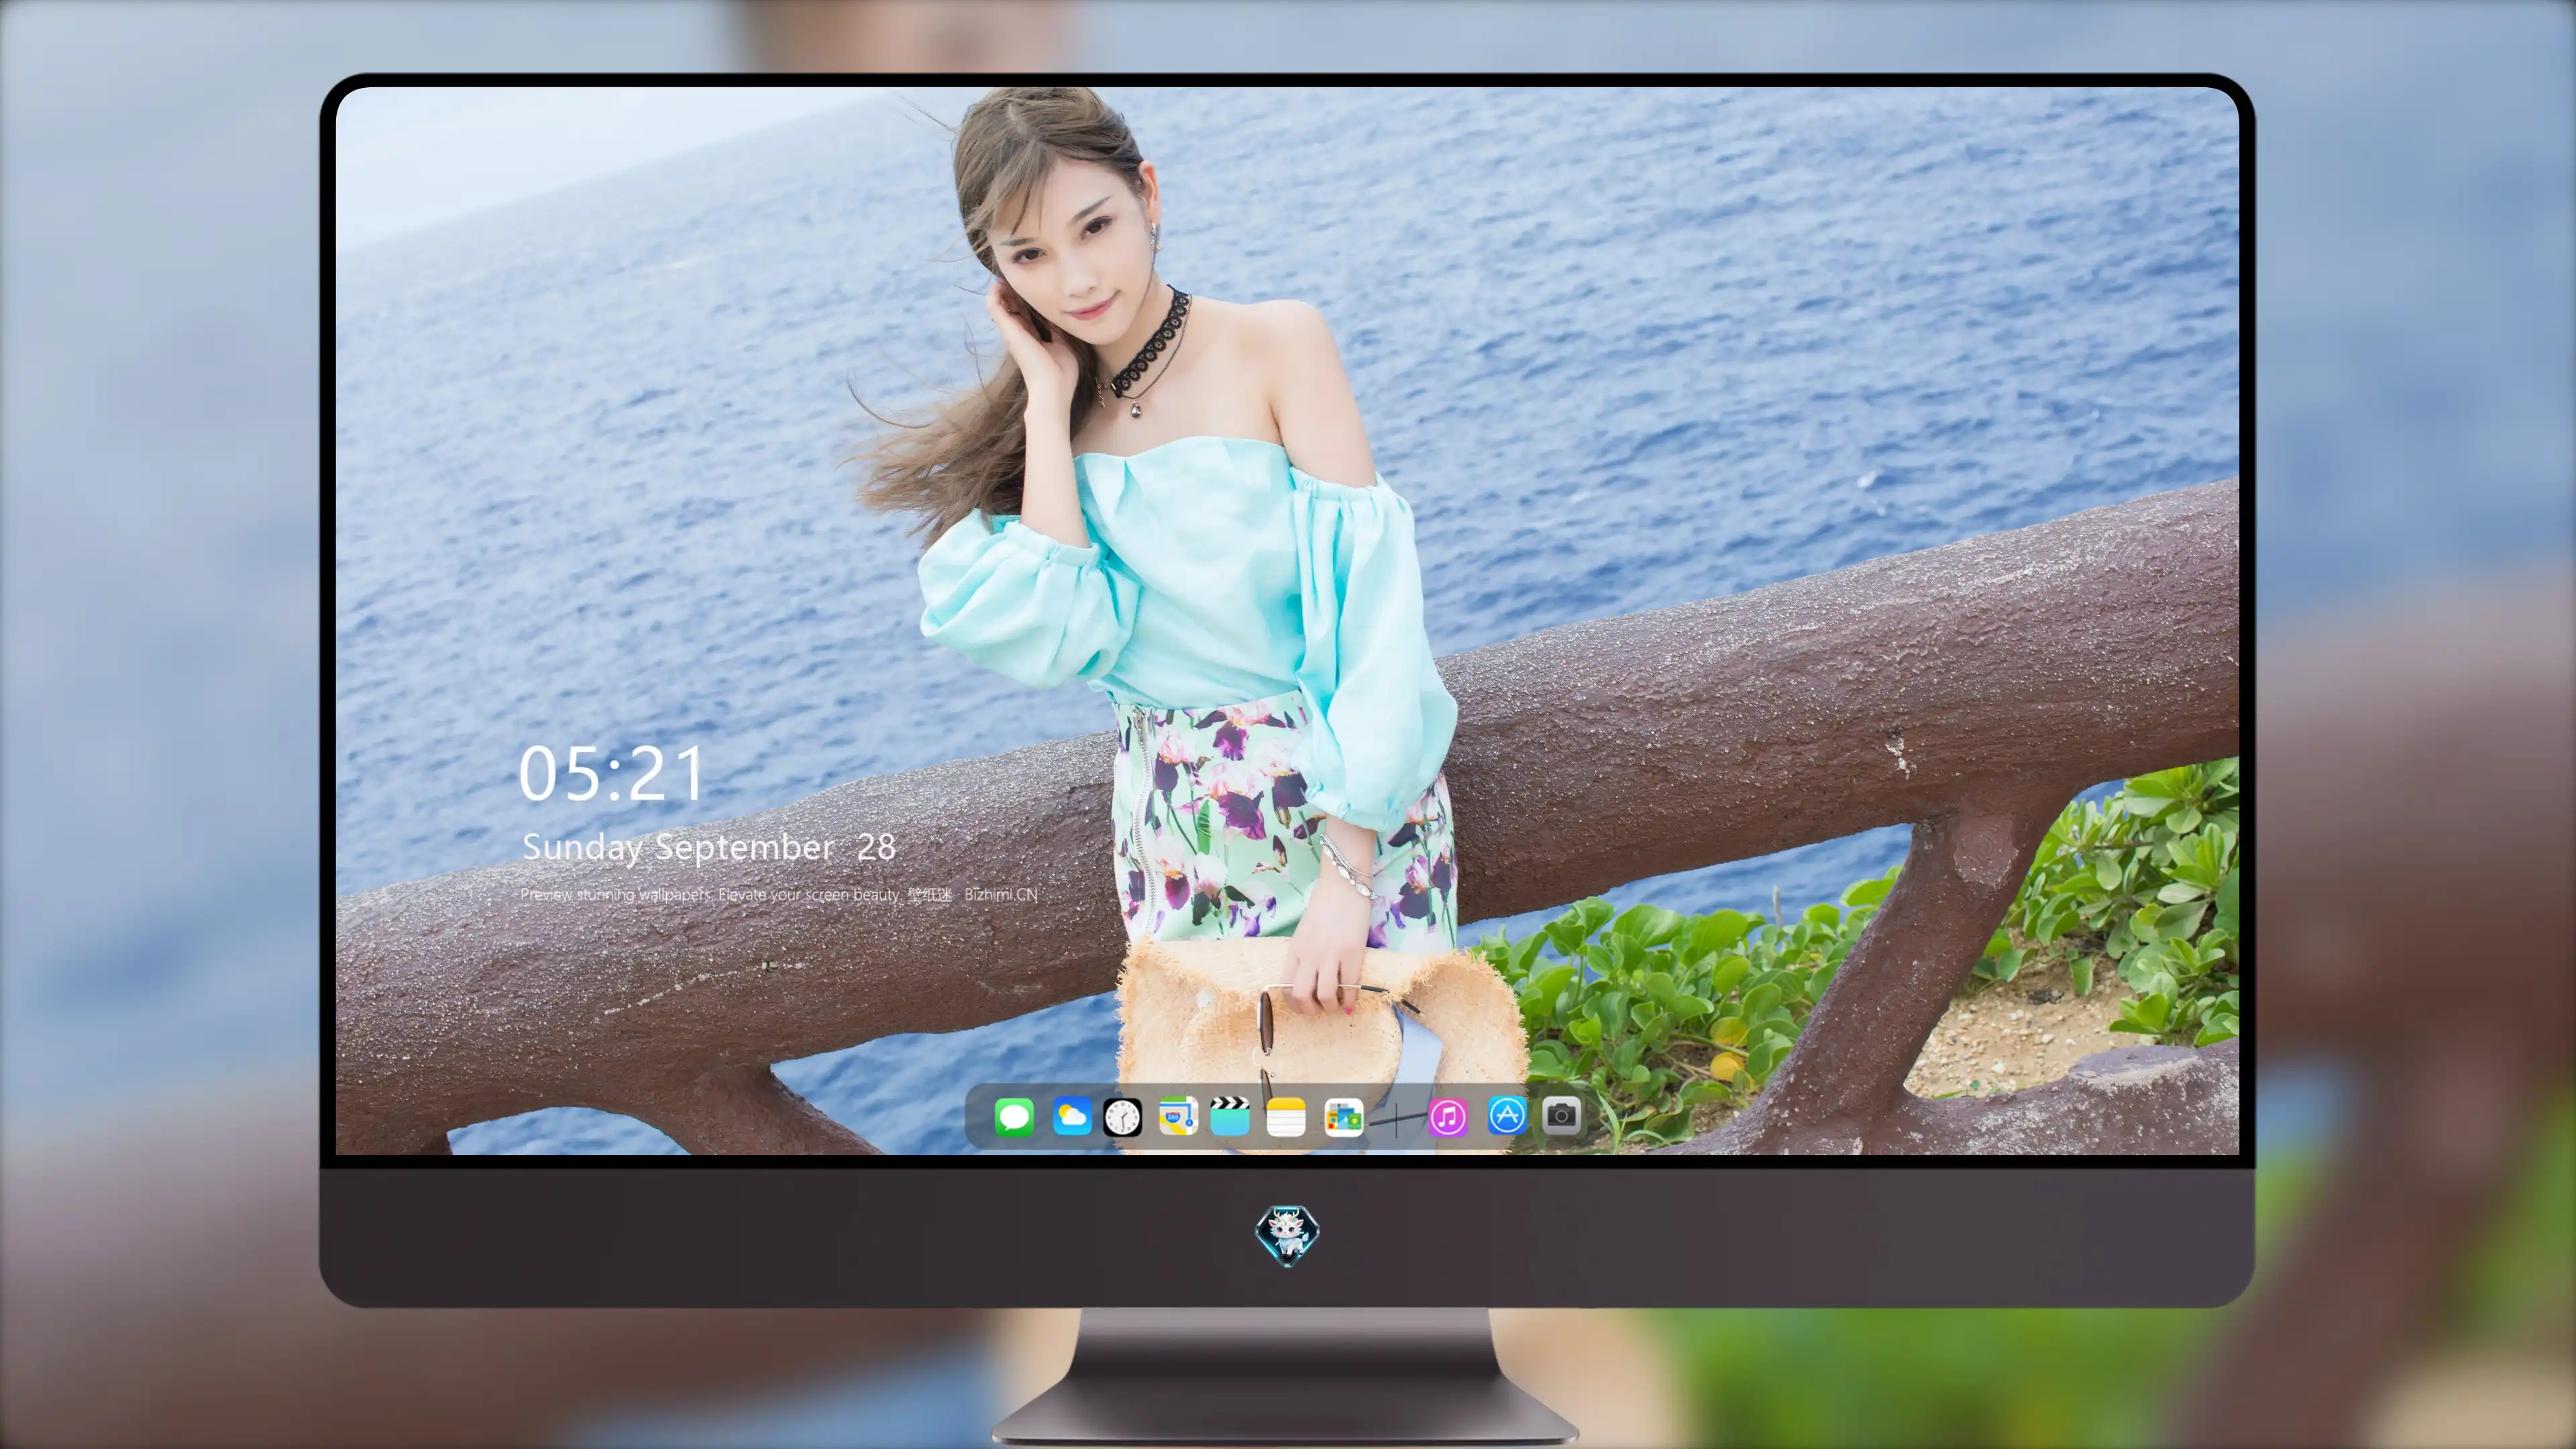This screenshot has width=2576, height=1449.
Task: Click the Bizhimi.CN text in tagline
Action: [1001, 894]
